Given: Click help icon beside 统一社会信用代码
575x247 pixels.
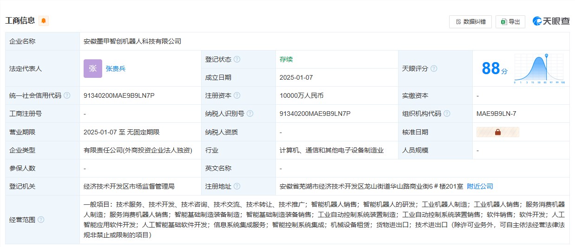Looking at the screenshot, I should (x=67, y=95).
